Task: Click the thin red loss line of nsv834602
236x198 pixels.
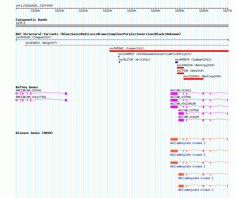Action: point(127,45)
